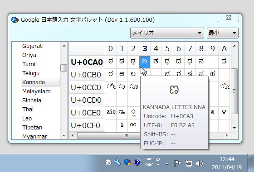Viewport: 254px width, 172px height.
Task: Select Malayalam in the script list
Action: 36,91
